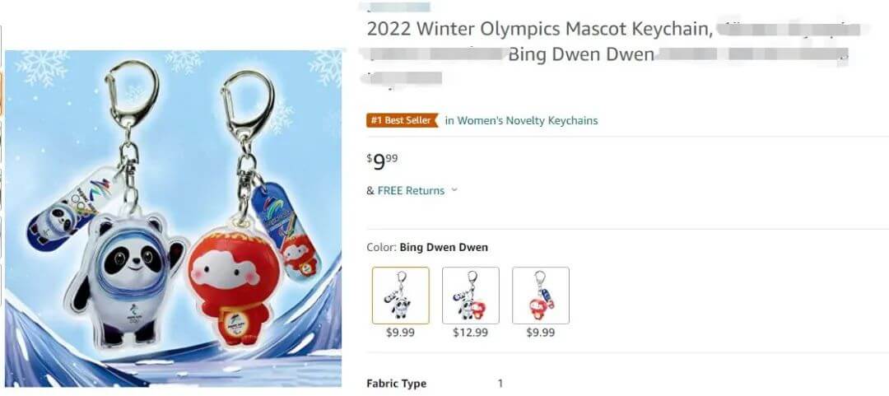
Task: Click the Fabric Type label
Action: coord(396,384)
